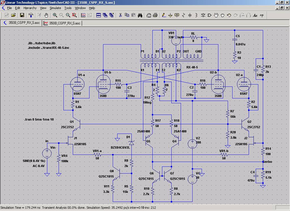The width and height of the screenshot is (290, 211).
Task: Place a Ground symbol
Action: pyautogui.click(x=170, y=15)
